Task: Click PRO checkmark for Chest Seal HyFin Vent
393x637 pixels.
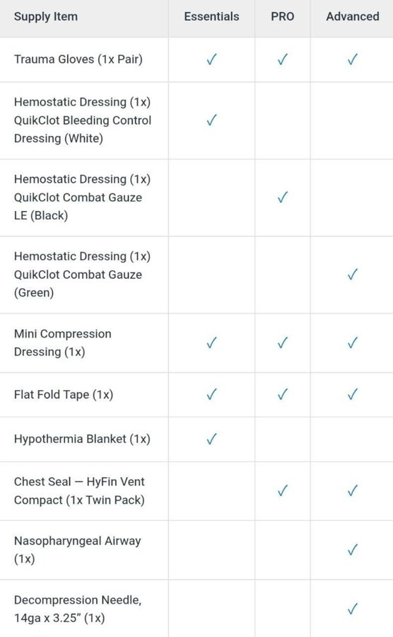Action: coord(283,490)
